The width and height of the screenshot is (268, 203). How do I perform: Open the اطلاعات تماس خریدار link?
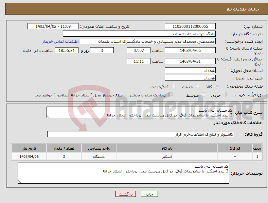(x=60, y=41)
